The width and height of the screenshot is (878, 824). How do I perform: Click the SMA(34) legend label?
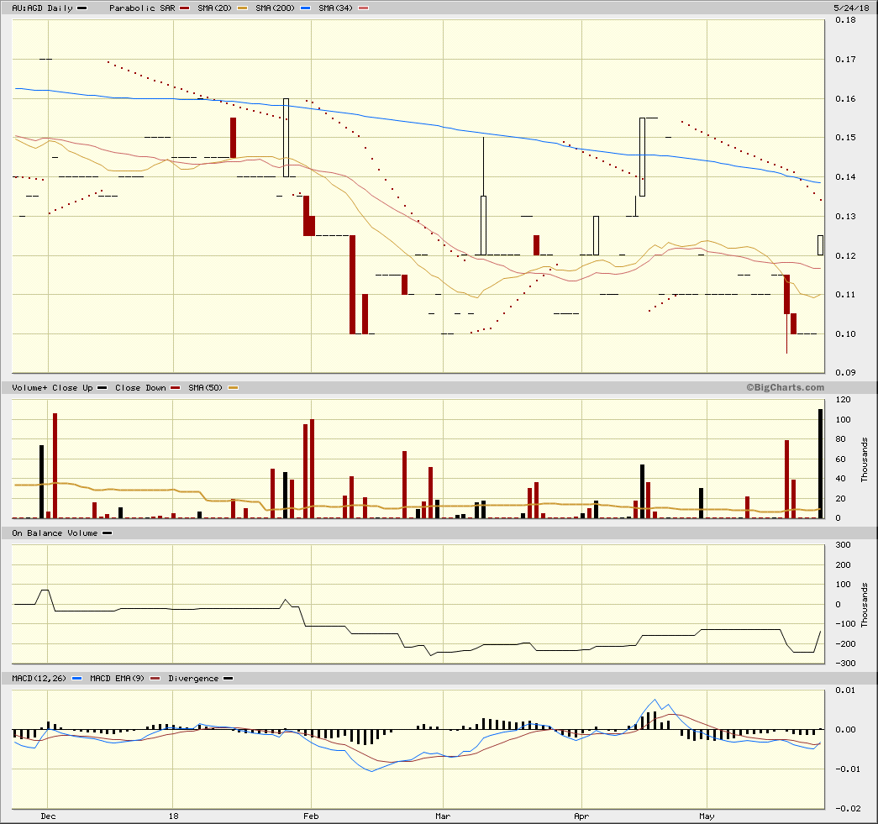point(335,8)
